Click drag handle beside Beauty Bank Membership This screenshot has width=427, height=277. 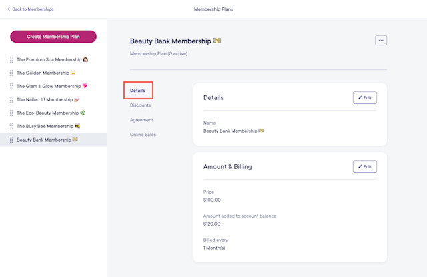coord(11,140)
